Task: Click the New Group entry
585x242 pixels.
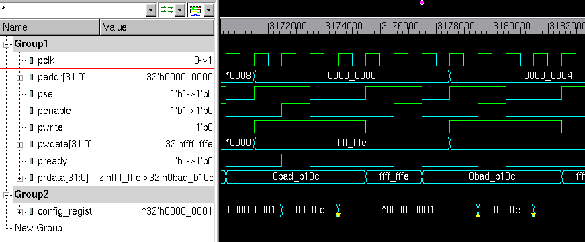Action: coord(38,228)
